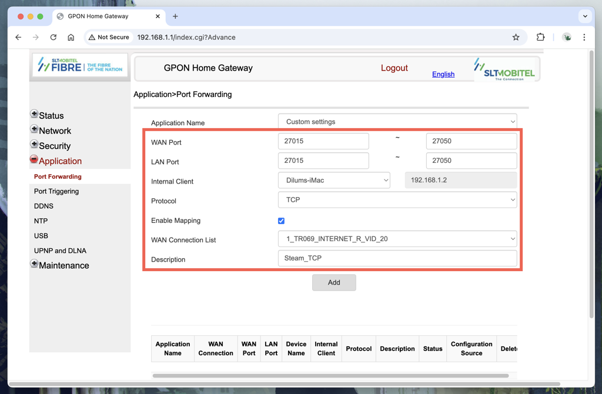Bookmark page with the star icon
602x394 pixels.
(516, 37)
